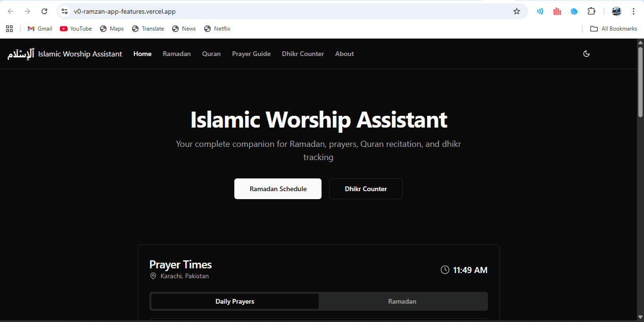The height and width of the screenshot is (322, 644).
Task: Click the Karachi, Pakistan location text
Action: pyautogui.click(x=185, y=276)
